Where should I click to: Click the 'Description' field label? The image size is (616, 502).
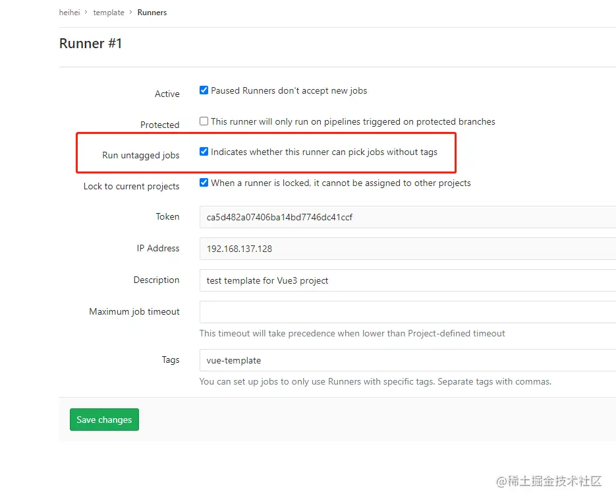point(156,280)
